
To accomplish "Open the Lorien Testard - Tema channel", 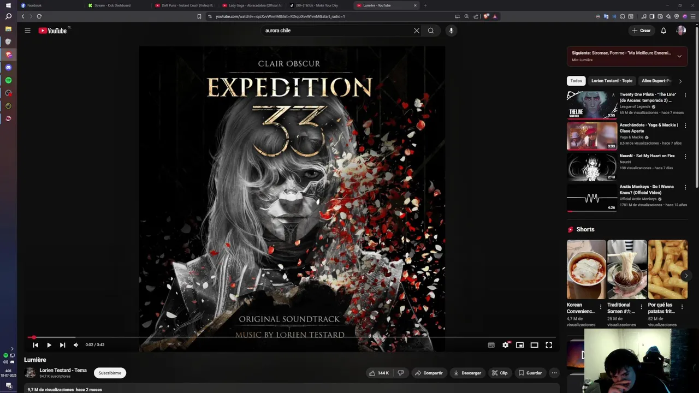I will (x=63, y=370).
